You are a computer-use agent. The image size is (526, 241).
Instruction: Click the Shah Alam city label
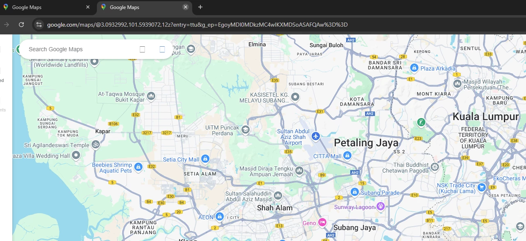[x=275, y=208]
